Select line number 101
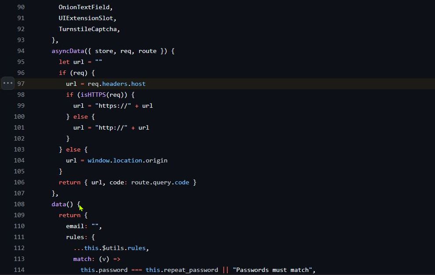 [x=19, y=127]
